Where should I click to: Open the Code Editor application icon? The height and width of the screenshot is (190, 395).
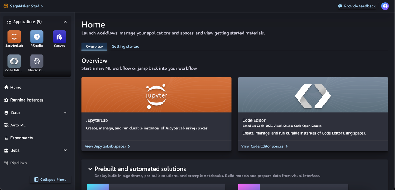coord(14,61)
